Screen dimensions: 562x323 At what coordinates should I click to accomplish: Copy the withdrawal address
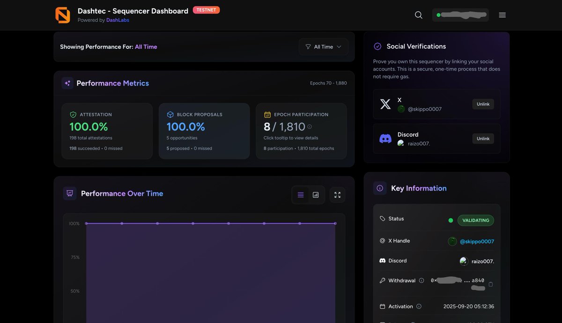[491, 284]
